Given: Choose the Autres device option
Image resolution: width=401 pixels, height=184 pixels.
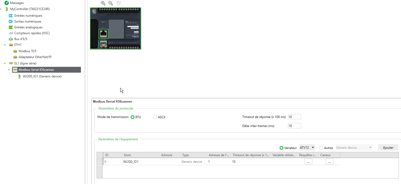Looking at the screenshot, I should [321, 148].
